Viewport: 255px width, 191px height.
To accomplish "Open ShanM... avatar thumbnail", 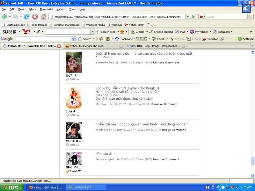I will (x=74, y=158).
